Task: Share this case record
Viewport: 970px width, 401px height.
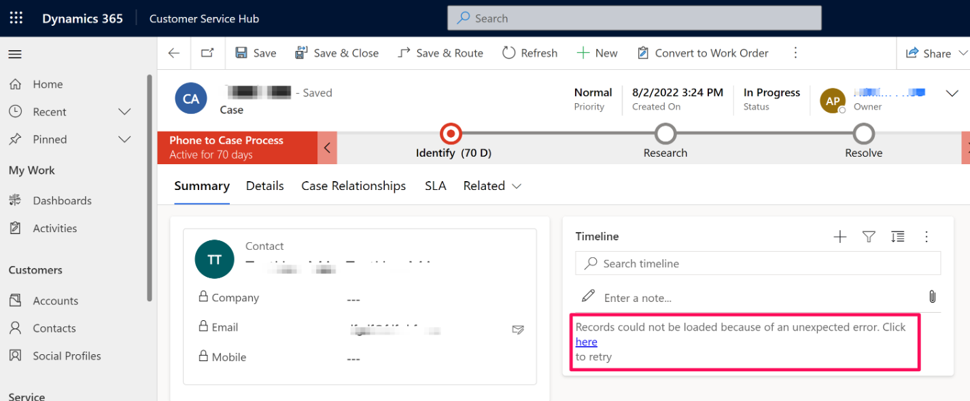Action: [929, 54]
